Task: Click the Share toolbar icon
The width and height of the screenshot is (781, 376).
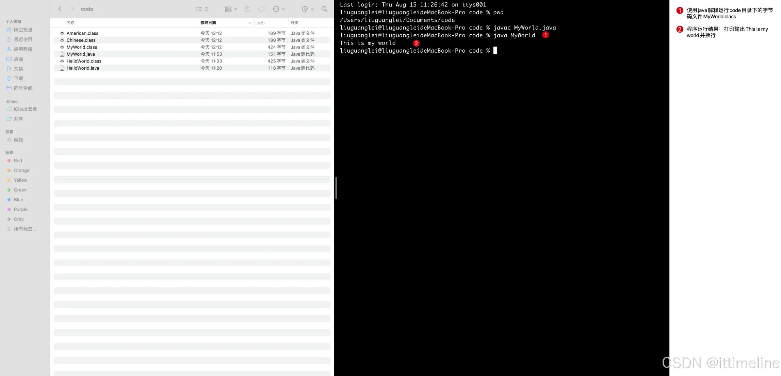Action: (247, 9)
